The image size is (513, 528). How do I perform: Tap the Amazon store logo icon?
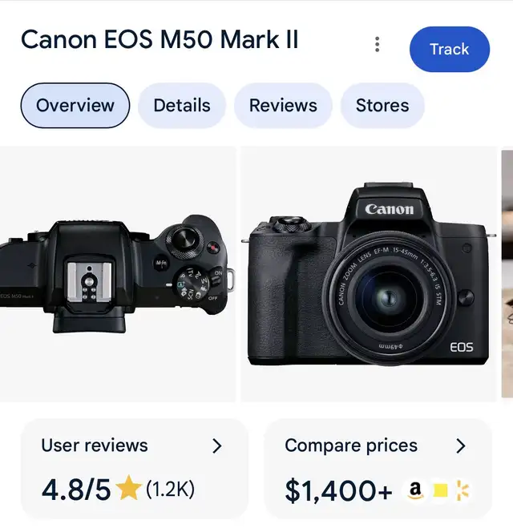(414, 490)
